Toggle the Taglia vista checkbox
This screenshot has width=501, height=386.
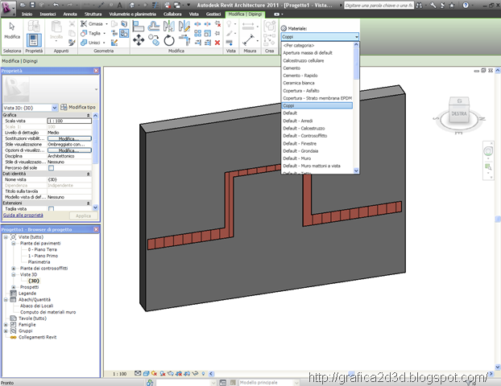tap(52, 208)
